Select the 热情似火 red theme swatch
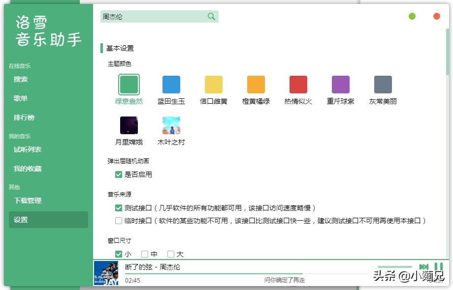Image resolution: width=453 pixels, height=290 pixels. tap(298, 84)
